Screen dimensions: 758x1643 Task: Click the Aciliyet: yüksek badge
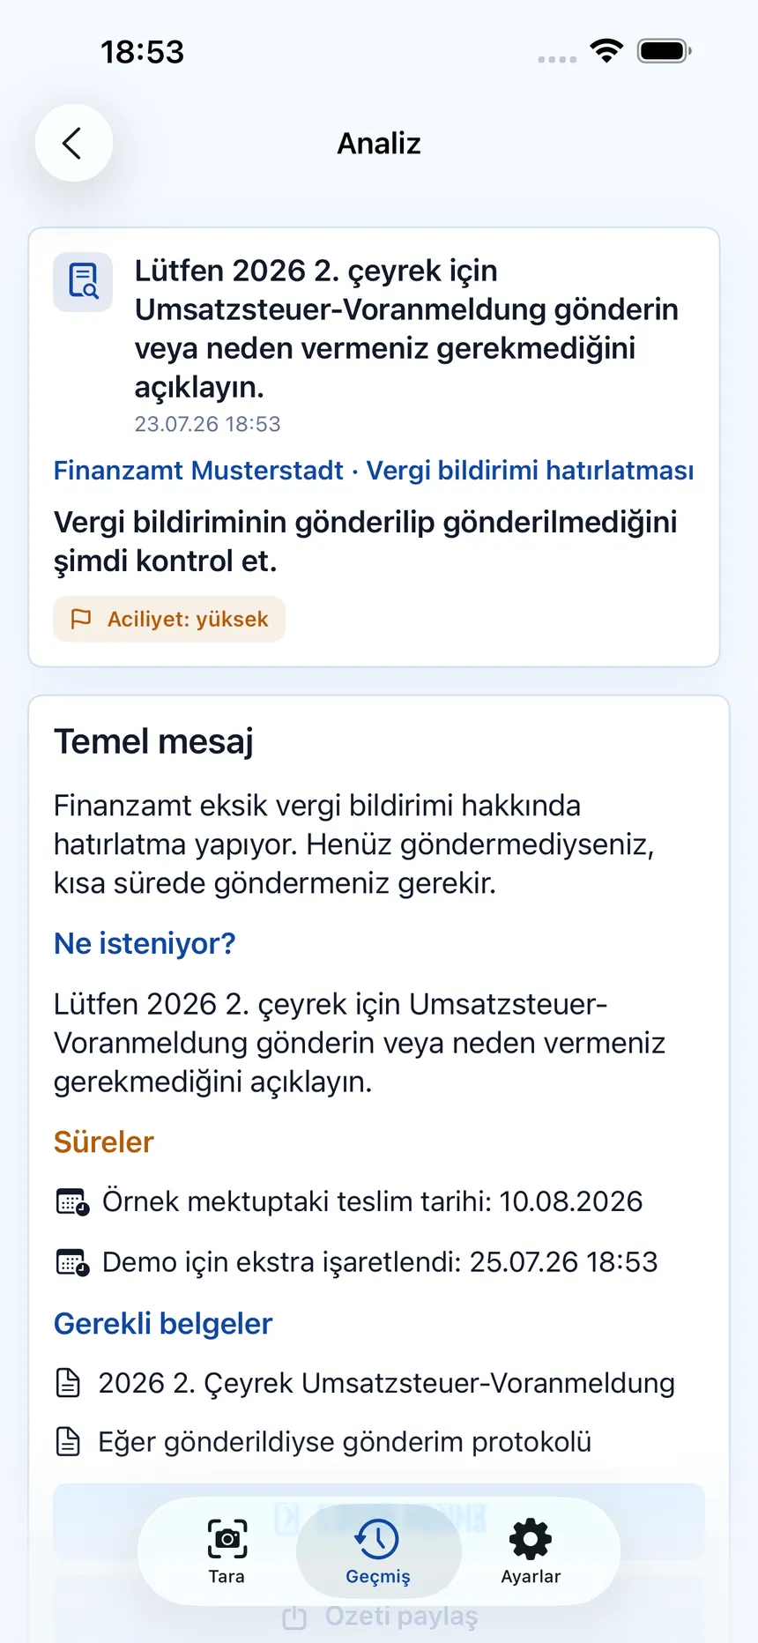click(x=169, y=619)
